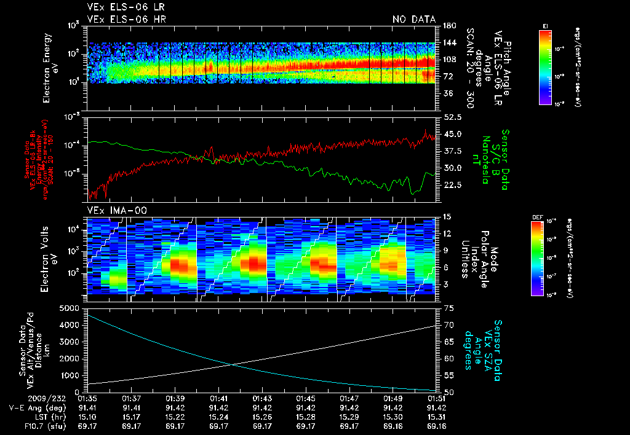Click the LST value '15.31'

[436, 417]
